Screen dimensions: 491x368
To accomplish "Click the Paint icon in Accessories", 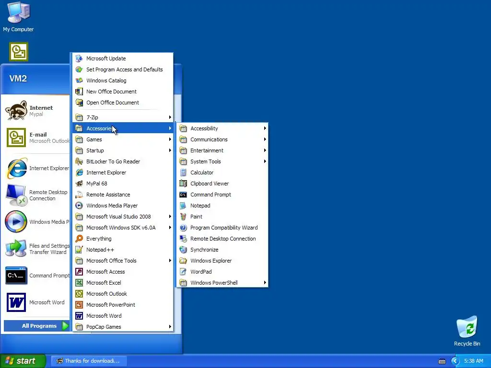I will click(x=183, y=217).
